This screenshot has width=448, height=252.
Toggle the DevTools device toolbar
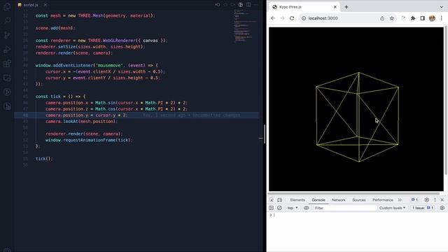tap(280, 200)
